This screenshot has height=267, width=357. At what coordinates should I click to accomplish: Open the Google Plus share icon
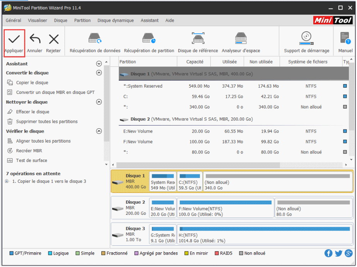coord(348,253)
